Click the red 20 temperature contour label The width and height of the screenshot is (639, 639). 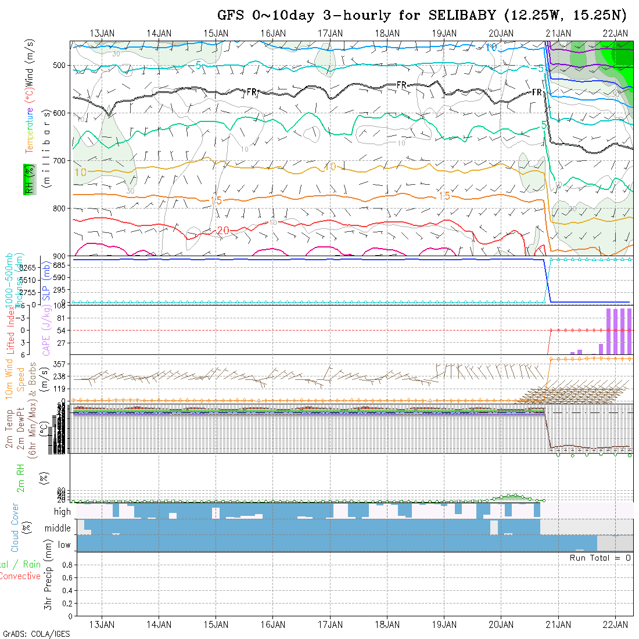[x=223, y=231]
